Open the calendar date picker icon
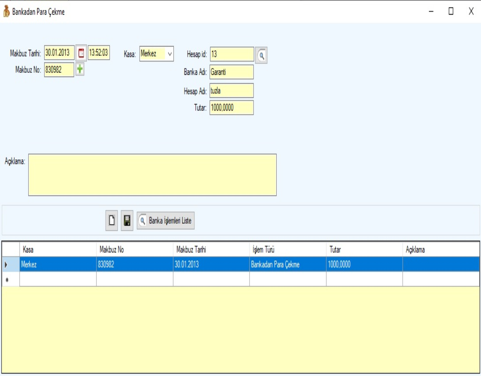The width and height of the screenshot is (481, 376). click(x=81, y=53)
